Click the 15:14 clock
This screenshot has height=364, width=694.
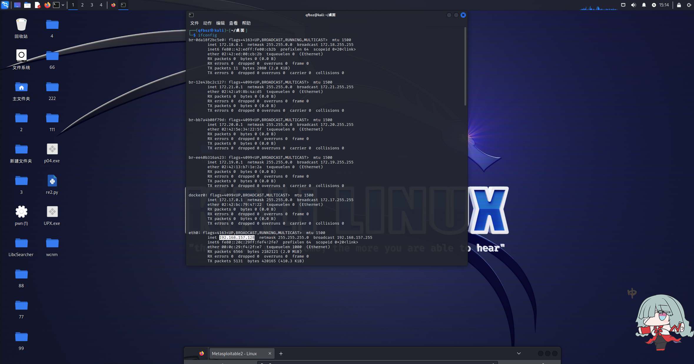click(664, 5)
